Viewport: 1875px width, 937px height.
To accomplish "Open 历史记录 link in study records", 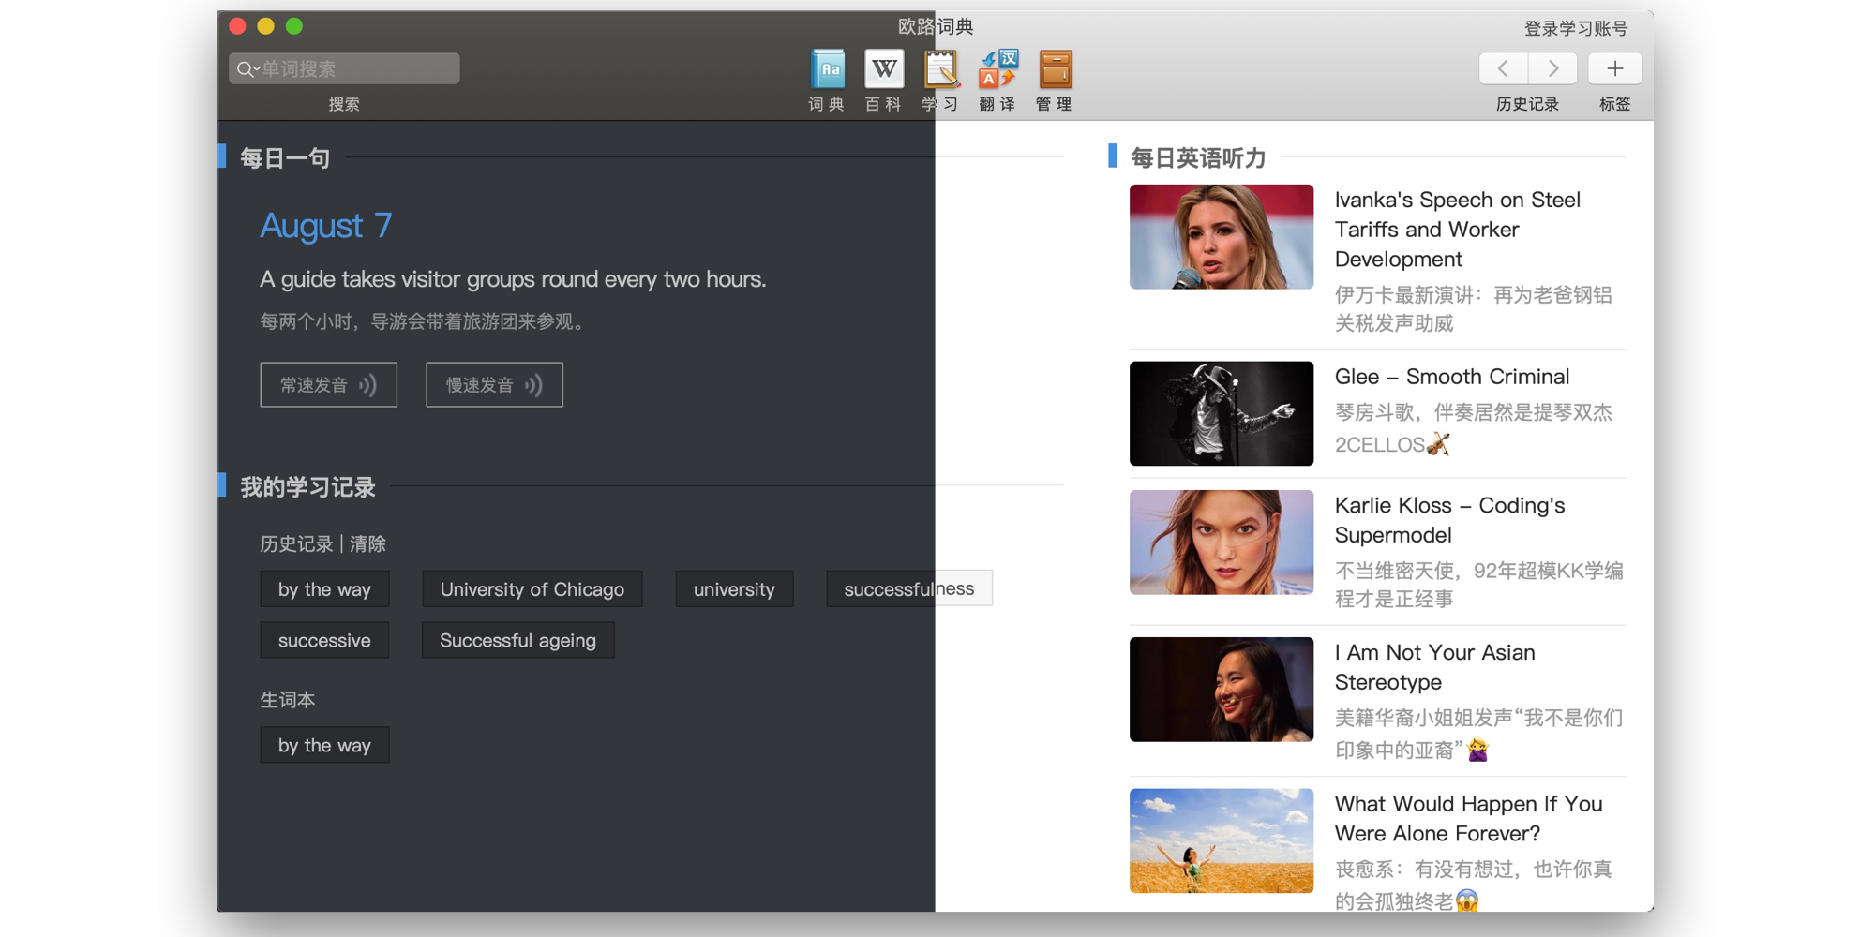I will (x=296, y=543).
